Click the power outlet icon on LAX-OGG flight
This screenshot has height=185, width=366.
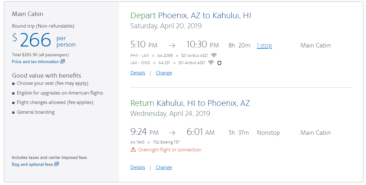219,63
